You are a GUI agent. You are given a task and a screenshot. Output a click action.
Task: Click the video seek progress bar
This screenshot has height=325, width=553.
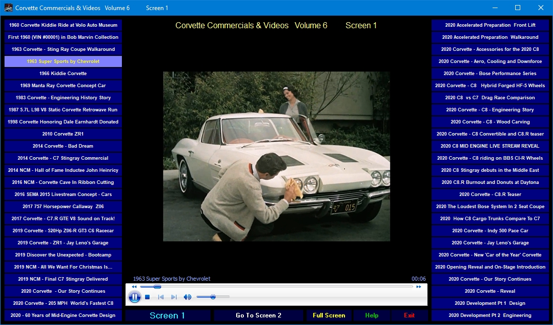click(276, 287)
